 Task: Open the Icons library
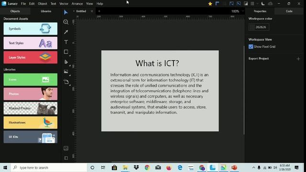pos(31,80)
